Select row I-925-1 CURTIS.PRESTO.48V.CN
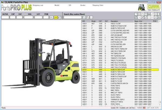 [120, 83]
